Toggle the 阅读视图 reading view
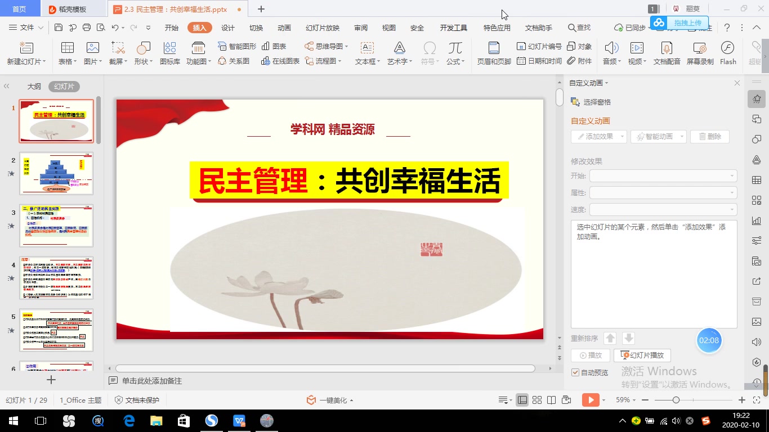Image resolution: width=769 pixels, height=432 pixels. point(552,400)
